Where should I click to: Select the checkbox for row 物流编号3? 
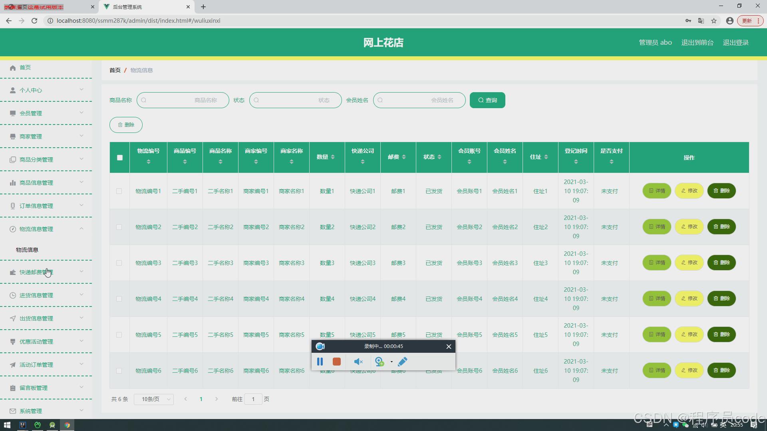tap(119, 263)
